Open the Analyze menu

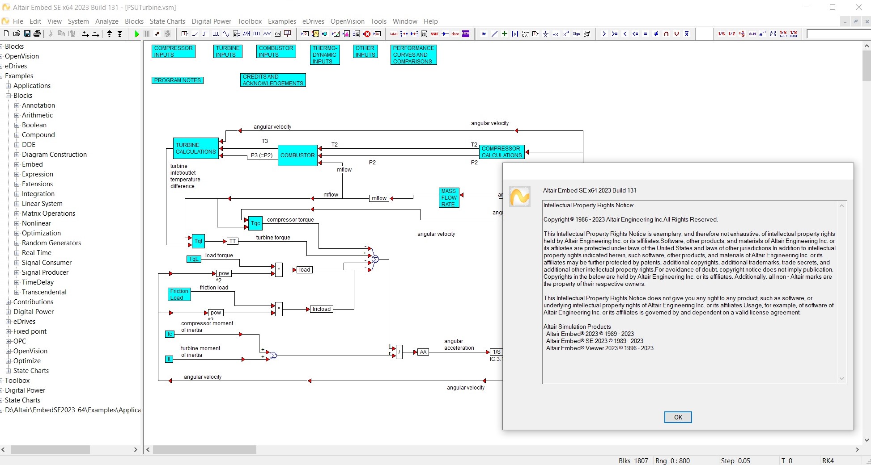(x=107, y=21)
